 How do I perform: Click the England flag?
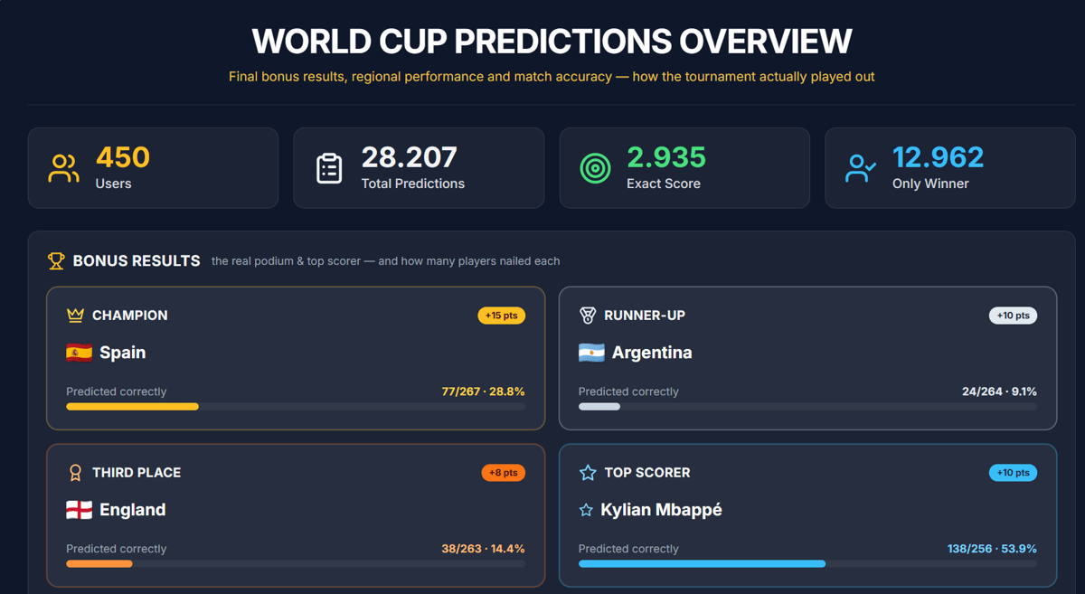click(x=79, y=510)
